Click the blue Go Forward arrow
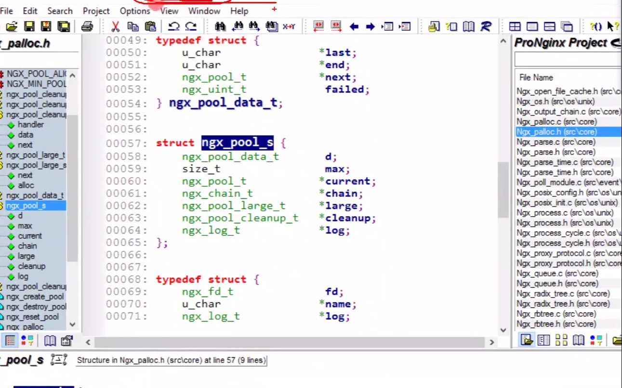622x388 pixels. click(x=370, y=26)
